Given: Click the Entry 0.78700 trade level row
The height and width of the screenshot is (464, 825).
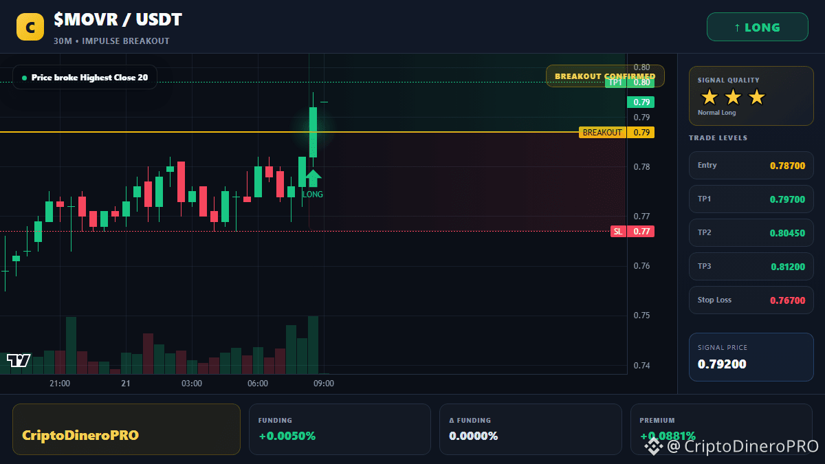Looking at the screenshot, I should click(751, 166).
